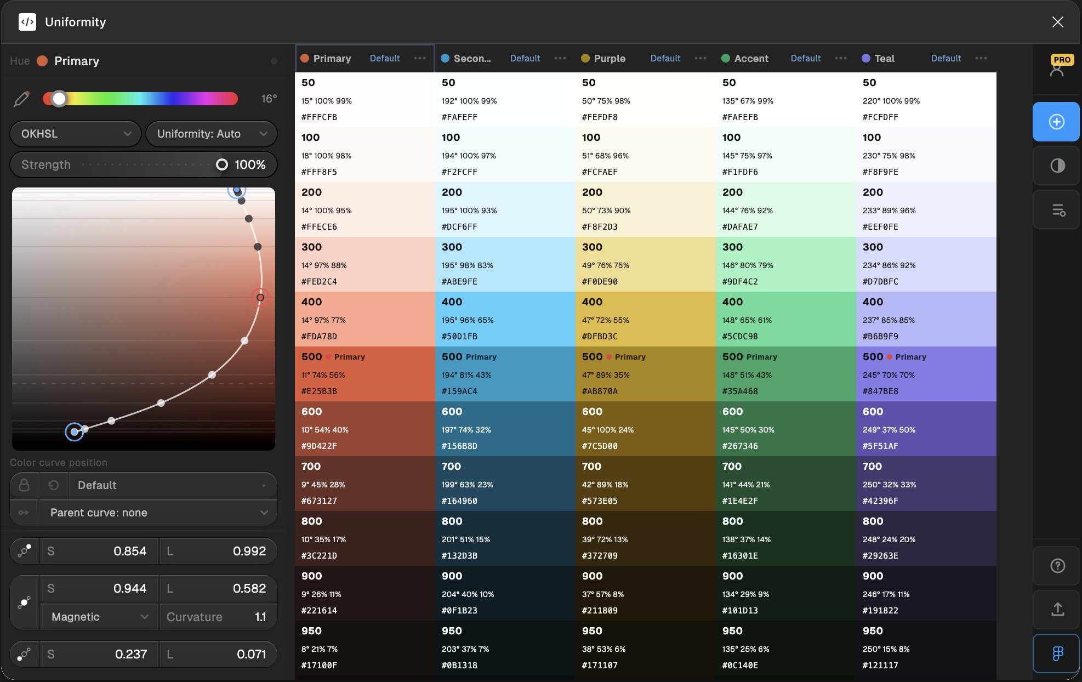This screenshot has width=1082, height=682.
Task: Open the Uniformity: Auto dropdown
Action: pos(211,133)
